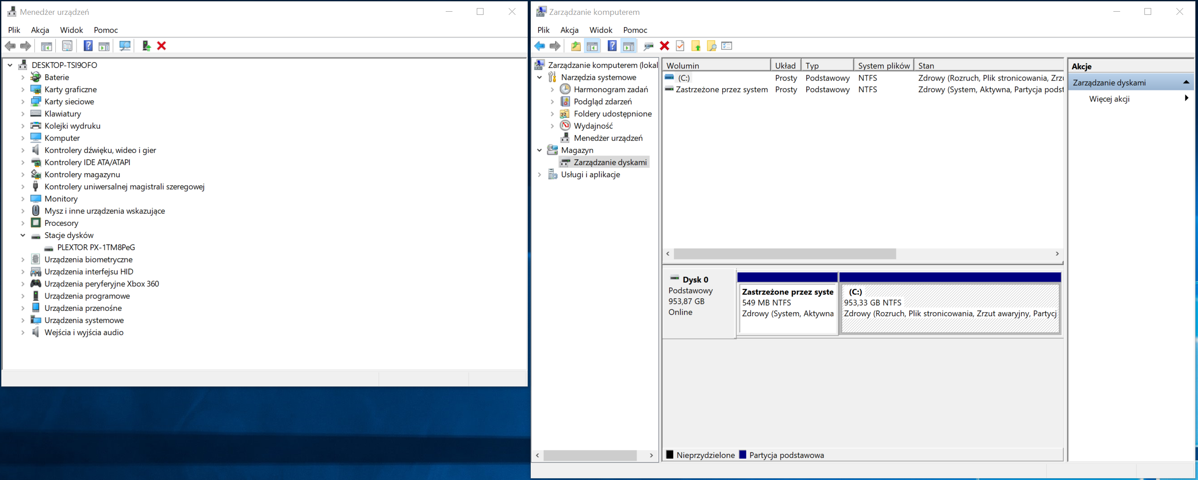The width and height of the screenshot is (1198, 480).
Task: Sort by Wolumin column header
Action: pyautogui.click(x=717, y=66)
